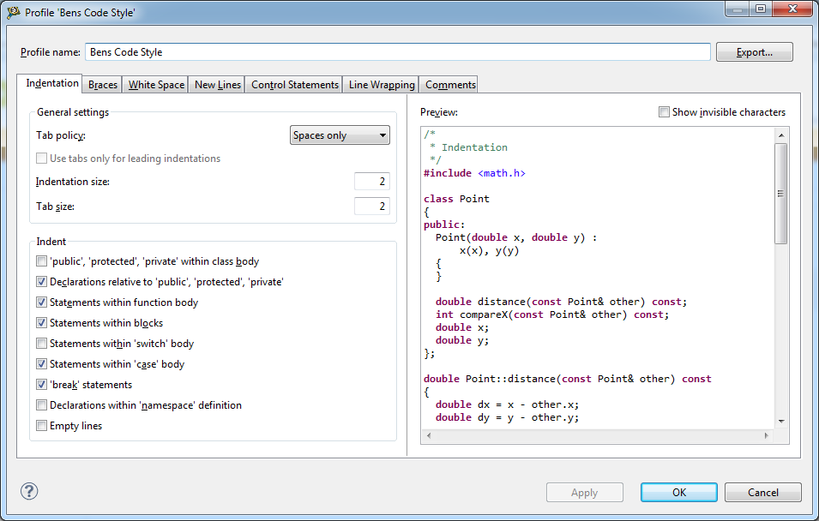Uncheck Statements within 'case' body

click(42, 364)
